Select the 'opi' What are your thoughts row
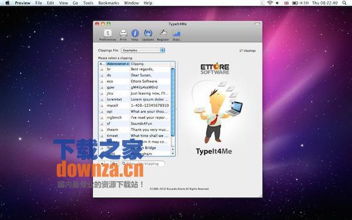 point(135,111)
